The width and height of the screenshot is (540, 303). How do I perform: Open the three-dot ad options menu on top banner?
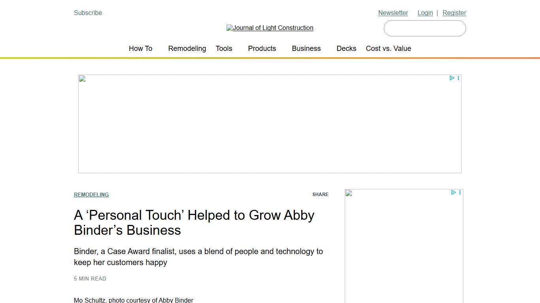tap(458, 78)
